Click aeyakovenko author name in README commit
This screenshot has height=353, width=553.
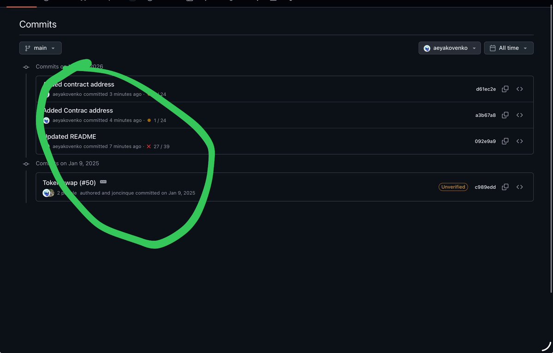(x=67, y=146)
